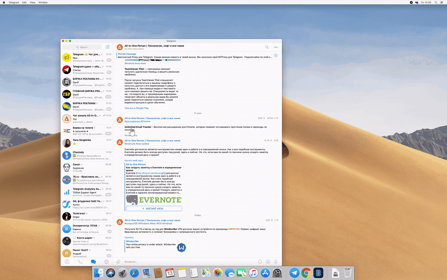This screenshot has height=280, width=447.
Task: Open the Channely chat
Action: (x=87, y=155)
